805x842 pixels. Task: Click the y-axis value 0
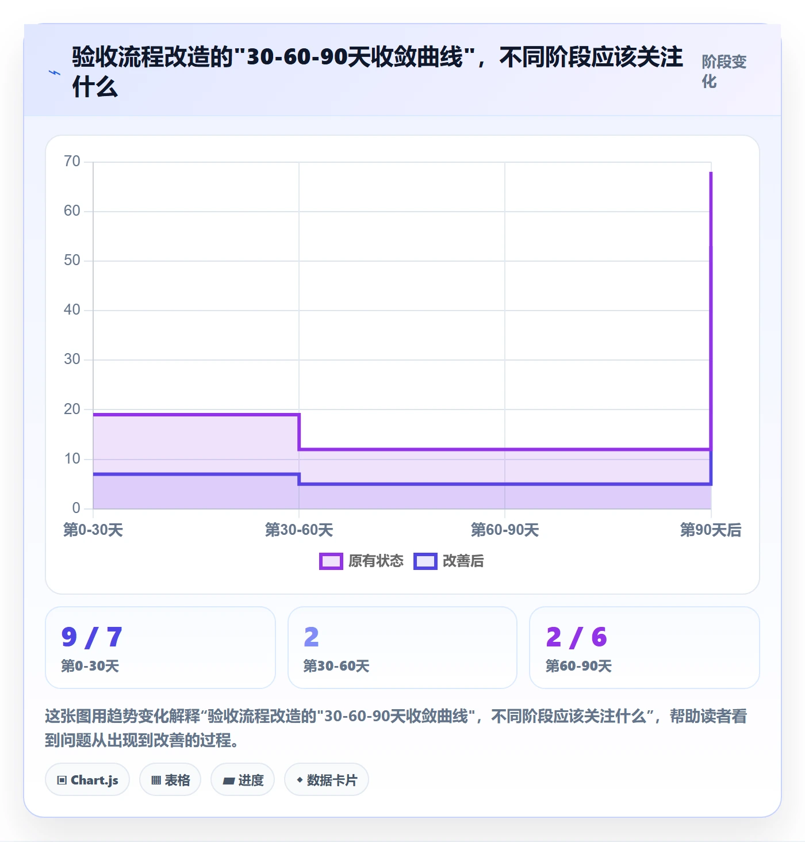pos(76,508)
